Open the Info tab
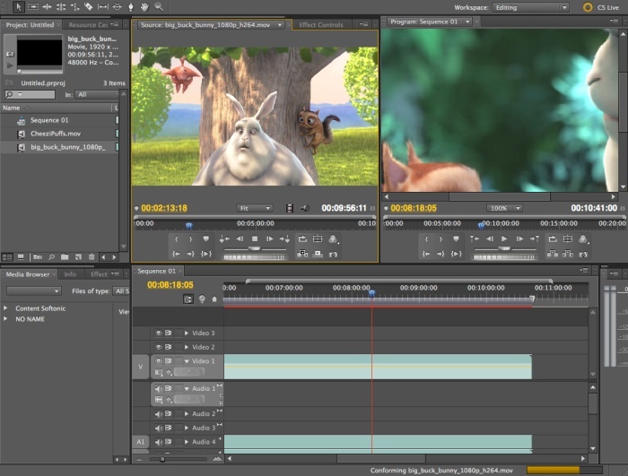Image resolution: width=628 pixels, height=476 pixels. point(70,274)
